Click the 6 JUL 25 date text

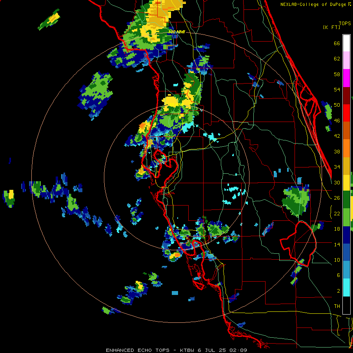pos(212,350)
